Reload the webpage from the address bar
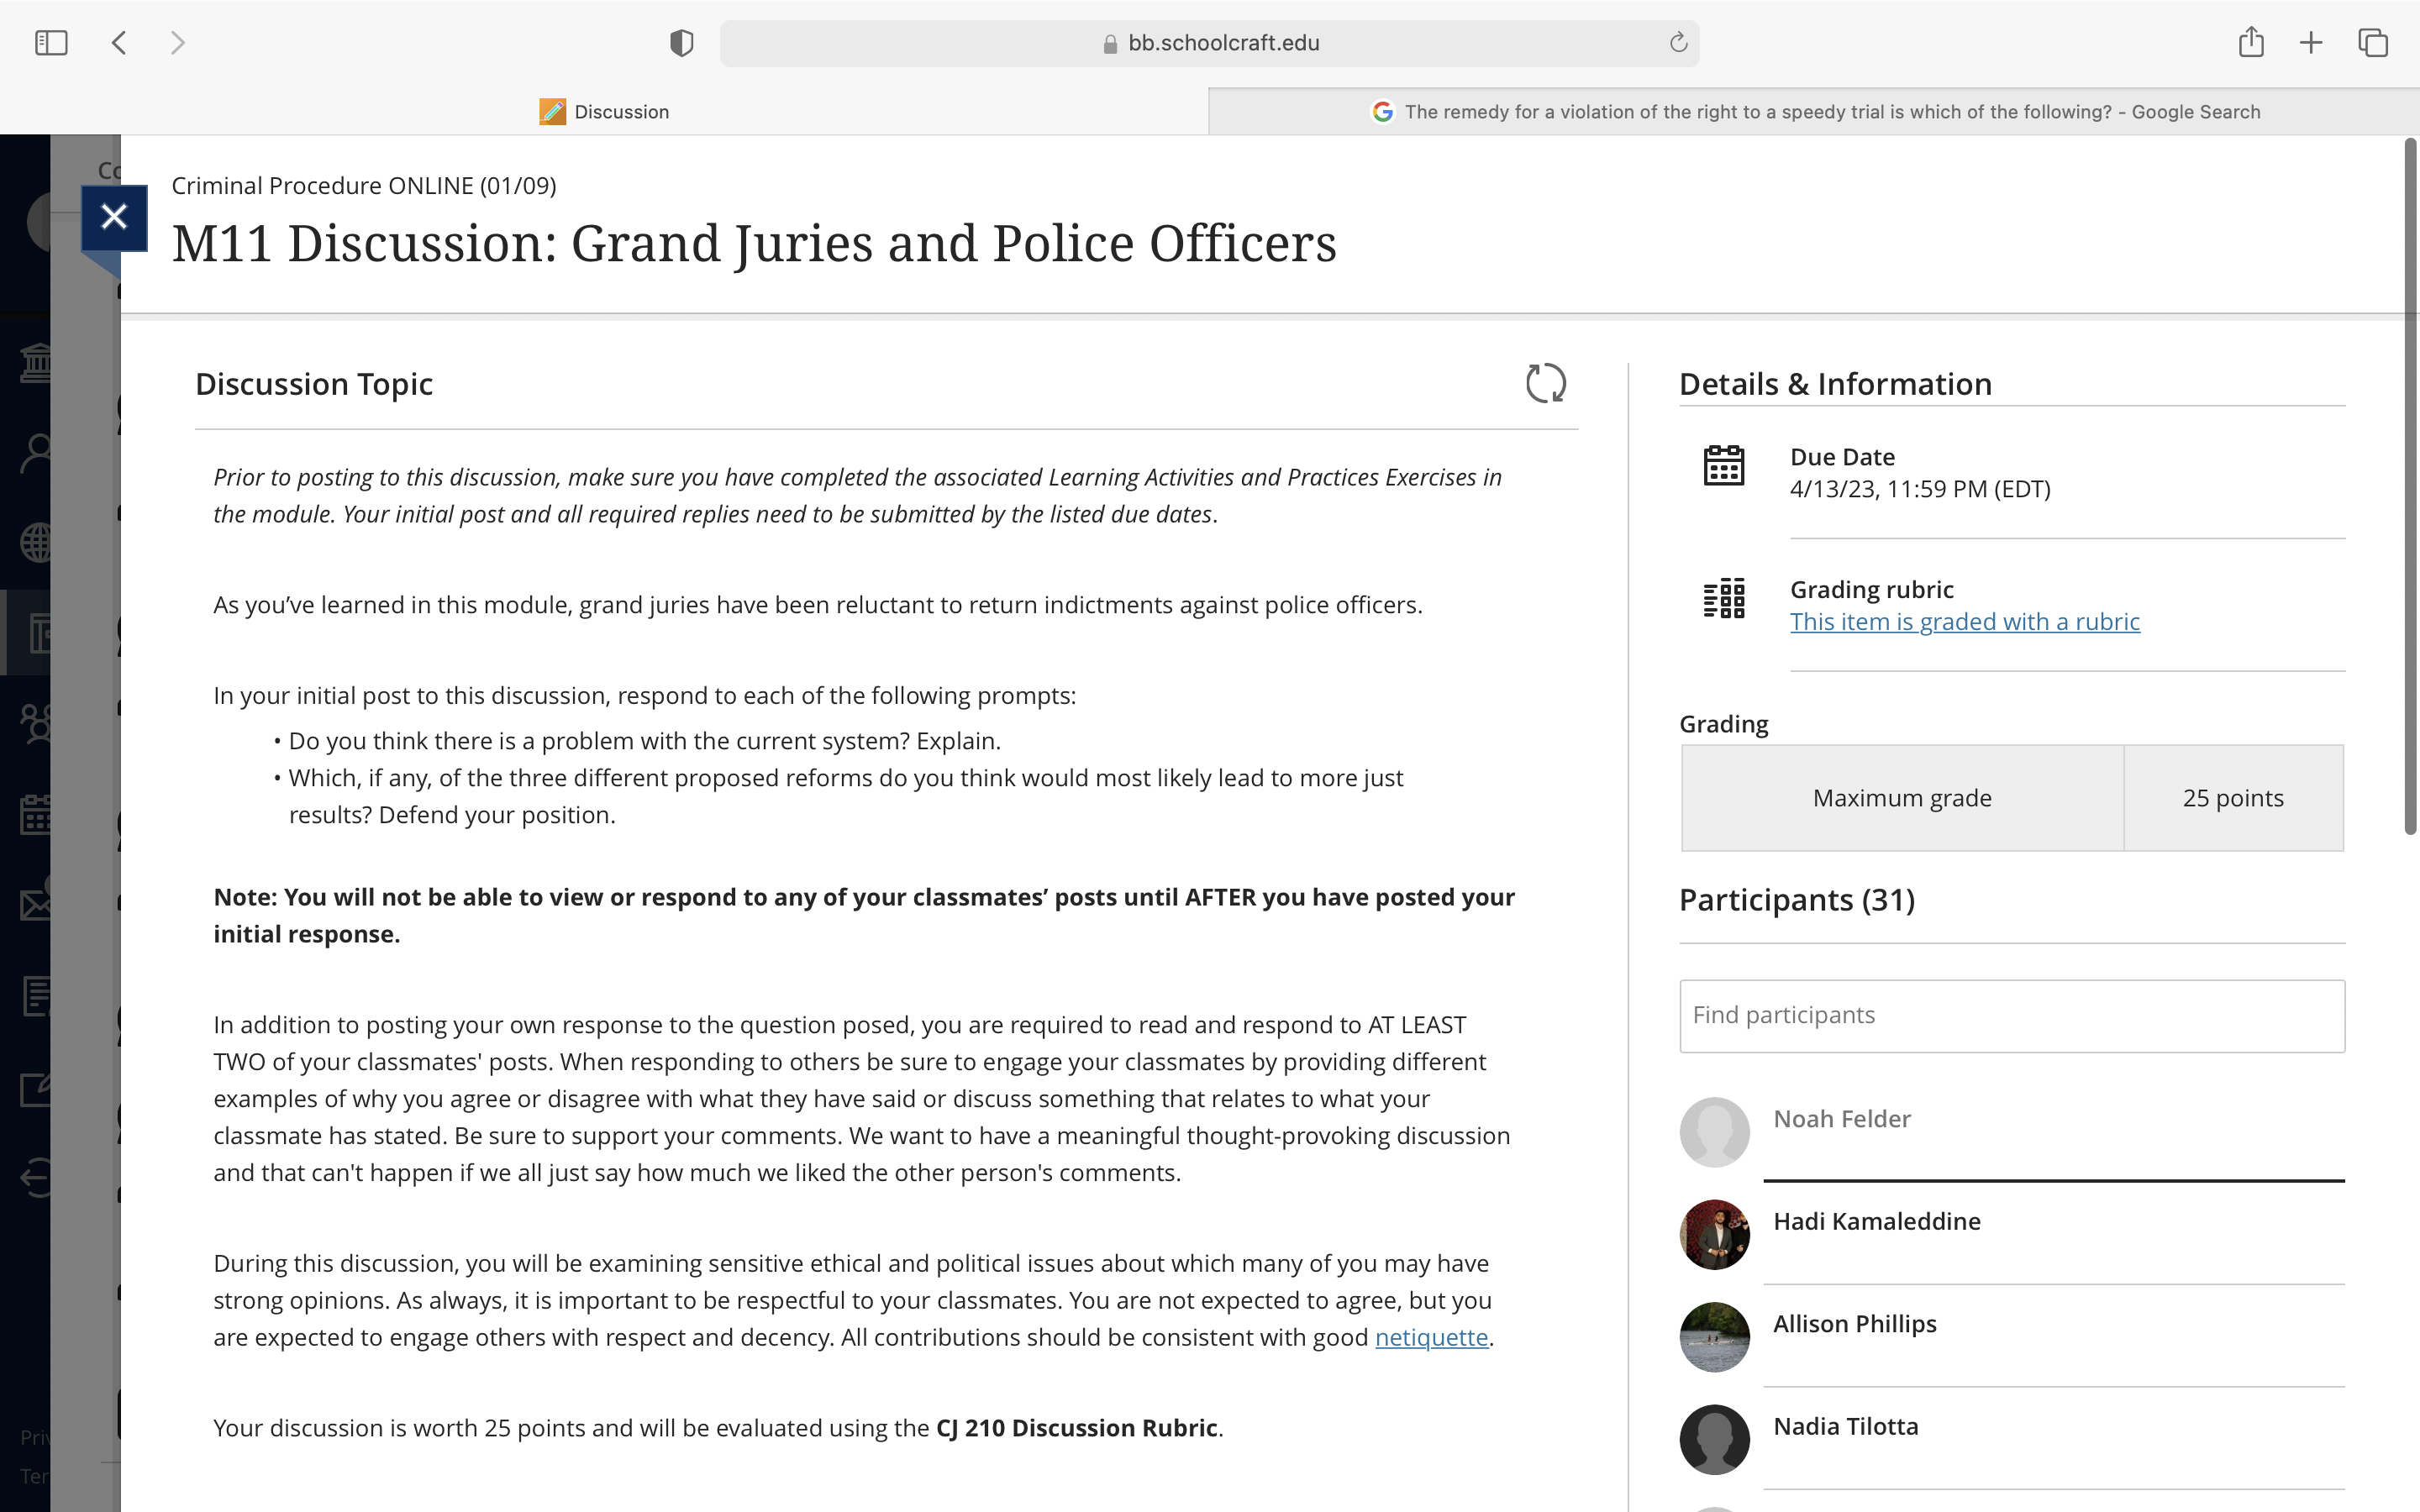2420x1512 pixels. click(x=1677, y=42)
